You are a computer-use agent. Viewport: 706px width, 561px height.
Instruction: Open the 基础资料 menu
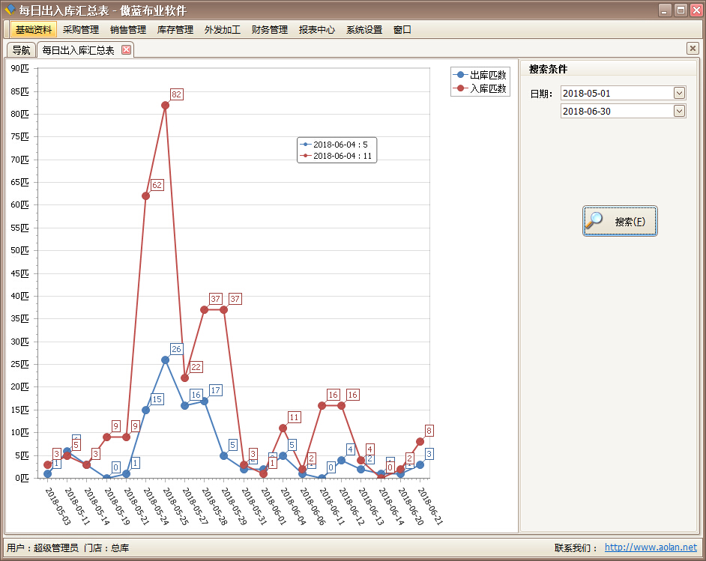34,30
